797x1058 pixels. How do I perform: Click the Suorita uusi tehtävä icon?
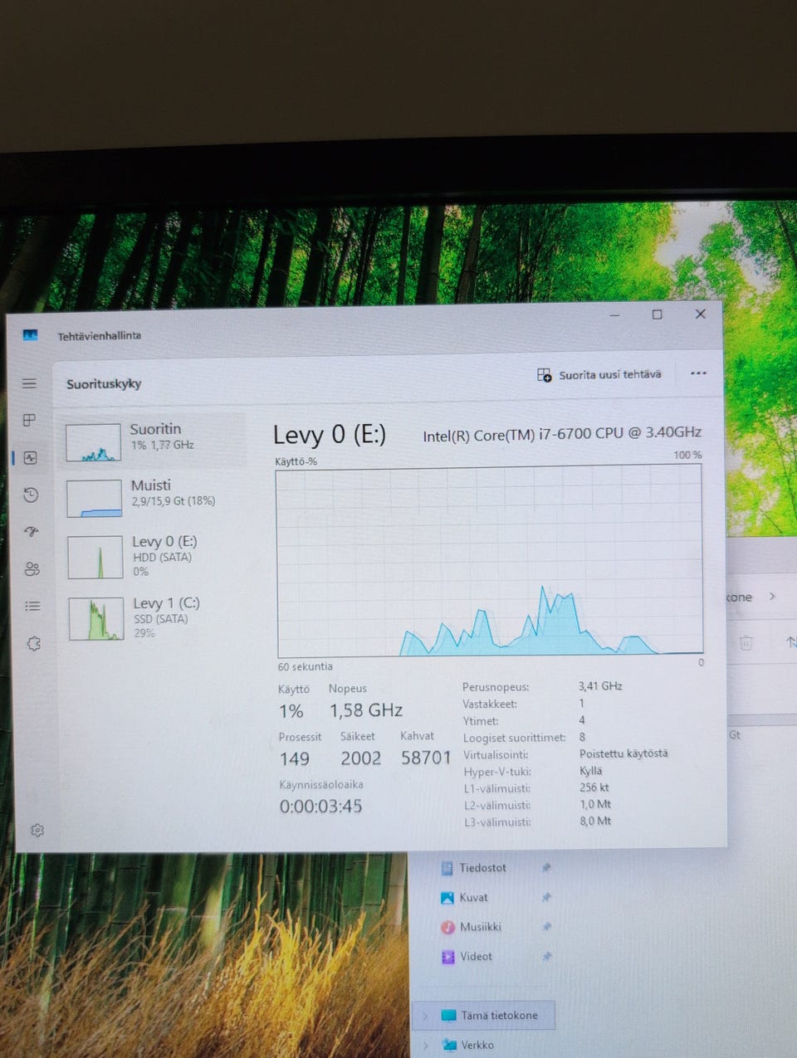point(544,375)
